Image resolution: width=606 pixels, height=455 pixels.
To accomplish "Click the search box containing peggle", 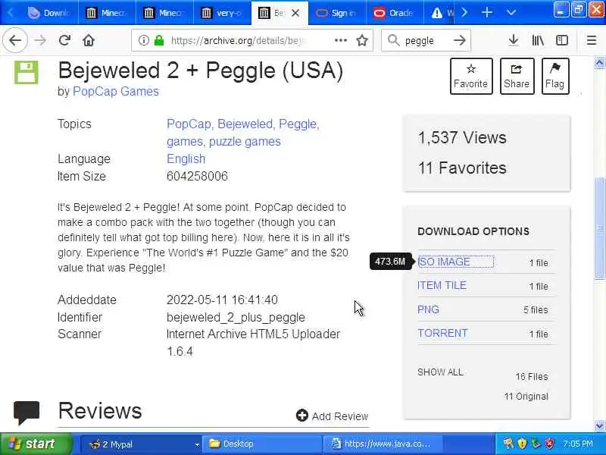I will click(x=426, y=40).
